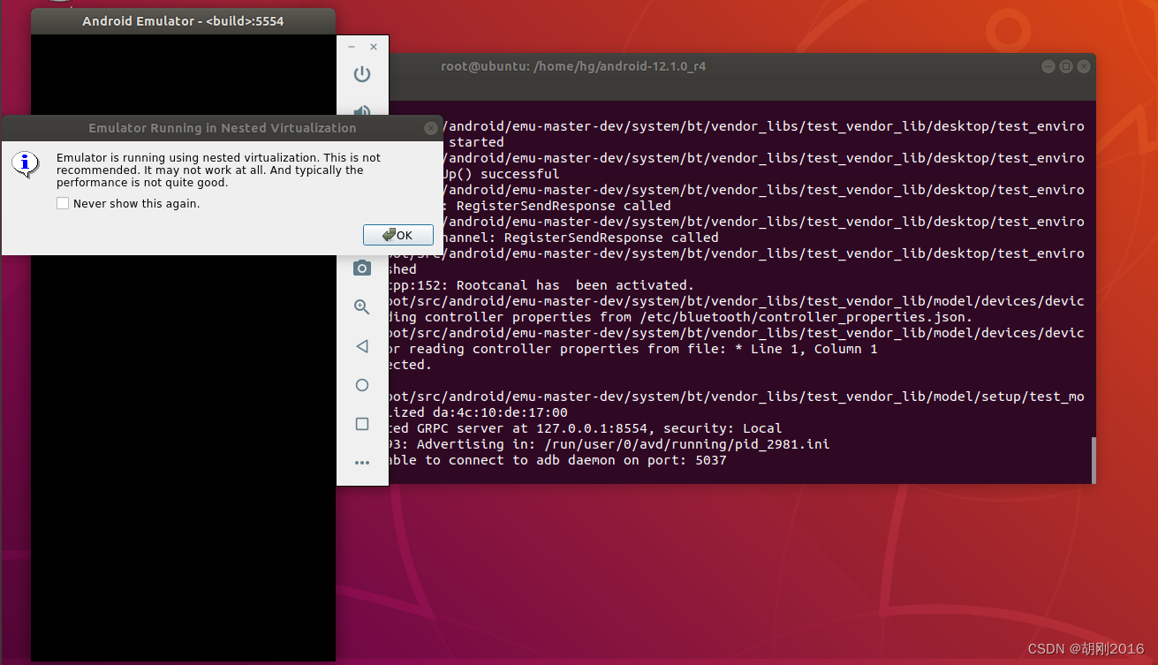Click the terminal title 'root@ubuntu: /home/hg/android-12.1.0_r4'
The height and width of the screenshot is (665, 1158).
(x=573, y=66)
